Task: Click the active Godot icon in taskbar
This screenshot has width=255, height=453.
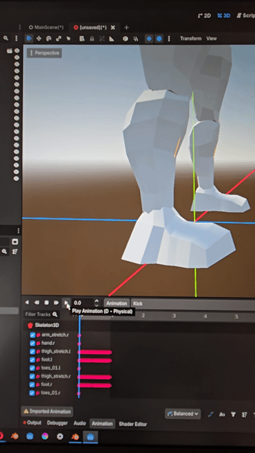Action: (x=91, y=437)
